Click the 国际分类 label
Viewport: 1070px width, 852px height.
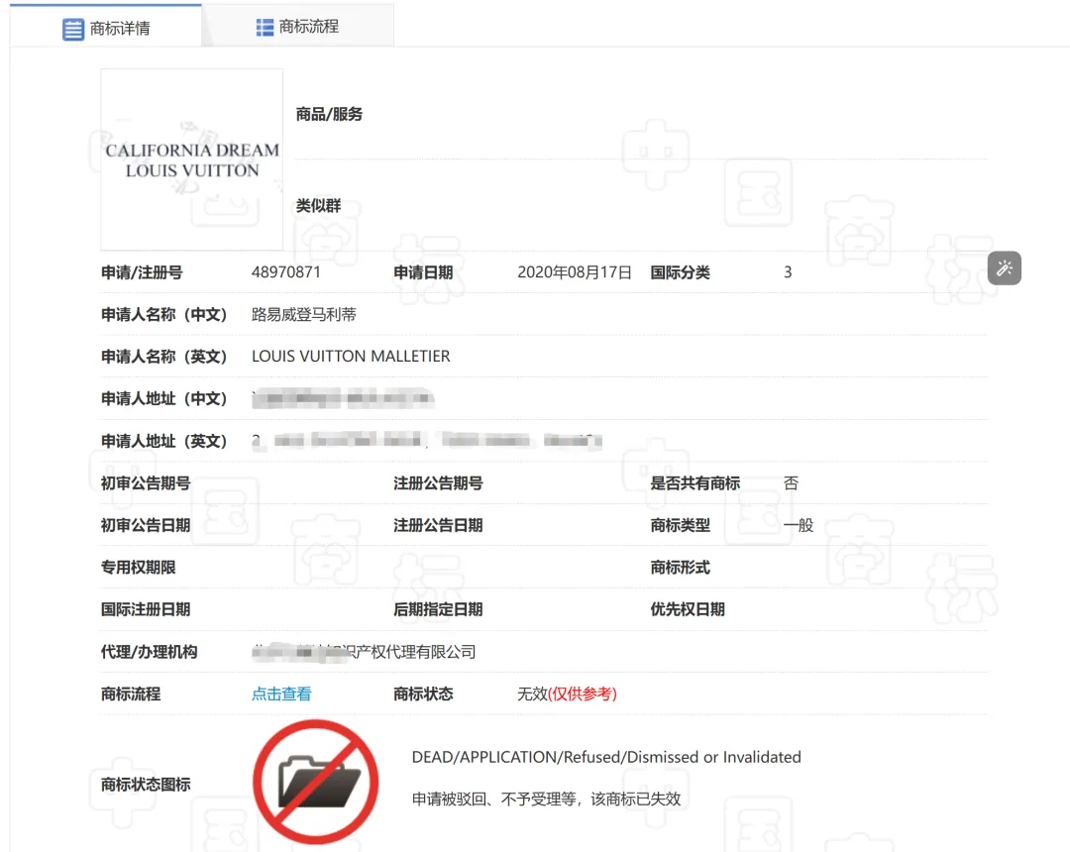click(x=681, y=272)
